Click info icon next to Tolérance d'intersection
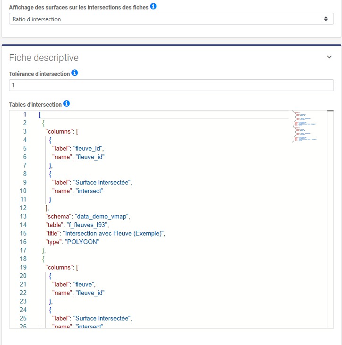Viewport: 342px width, 345px height. point(75,73)
